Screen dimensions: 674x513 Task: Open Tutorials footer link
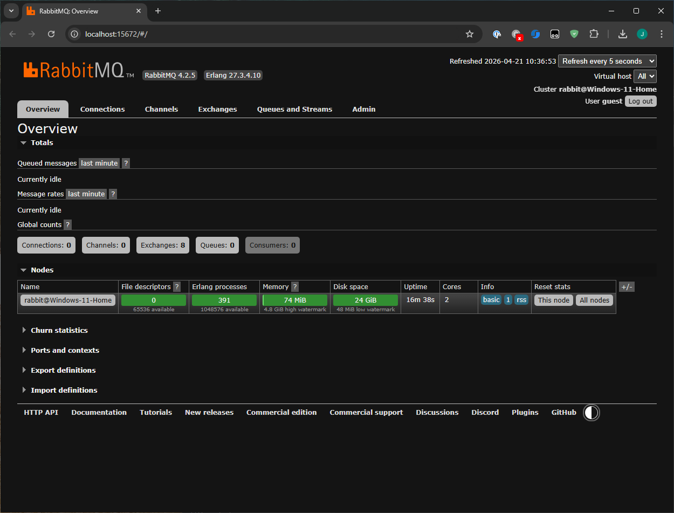point(156,412)
